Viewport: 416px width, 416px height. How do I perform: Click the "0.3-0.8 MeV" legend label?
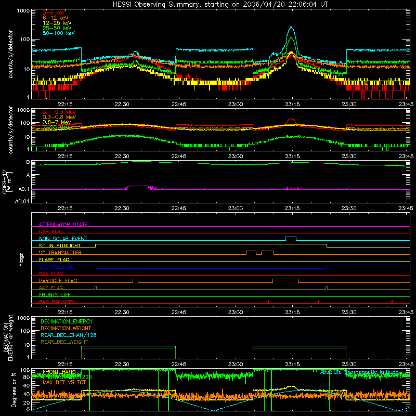[59, 117]
